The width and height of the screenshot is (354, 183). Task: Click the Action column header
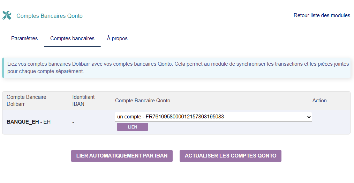tap(319, 101)
